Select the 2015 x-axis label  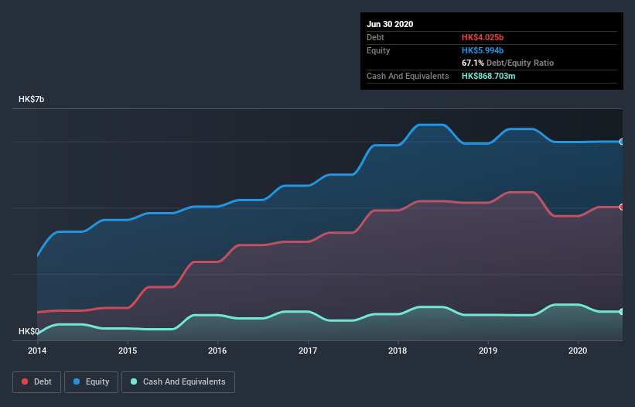pyautogui.click(x=128, y=351)
